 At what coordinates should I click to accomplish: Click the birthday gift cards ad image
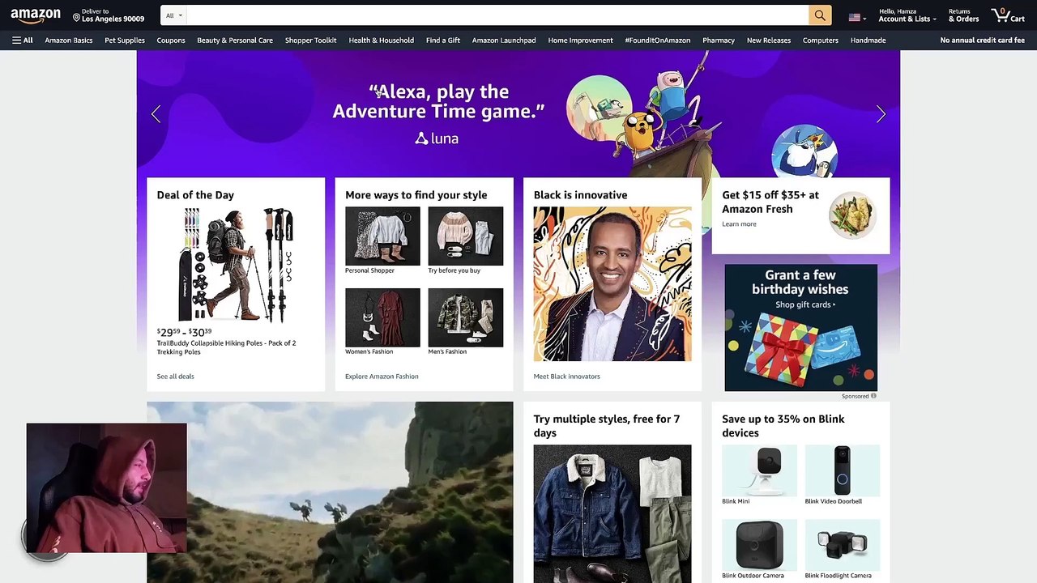[x=800, y=328]
